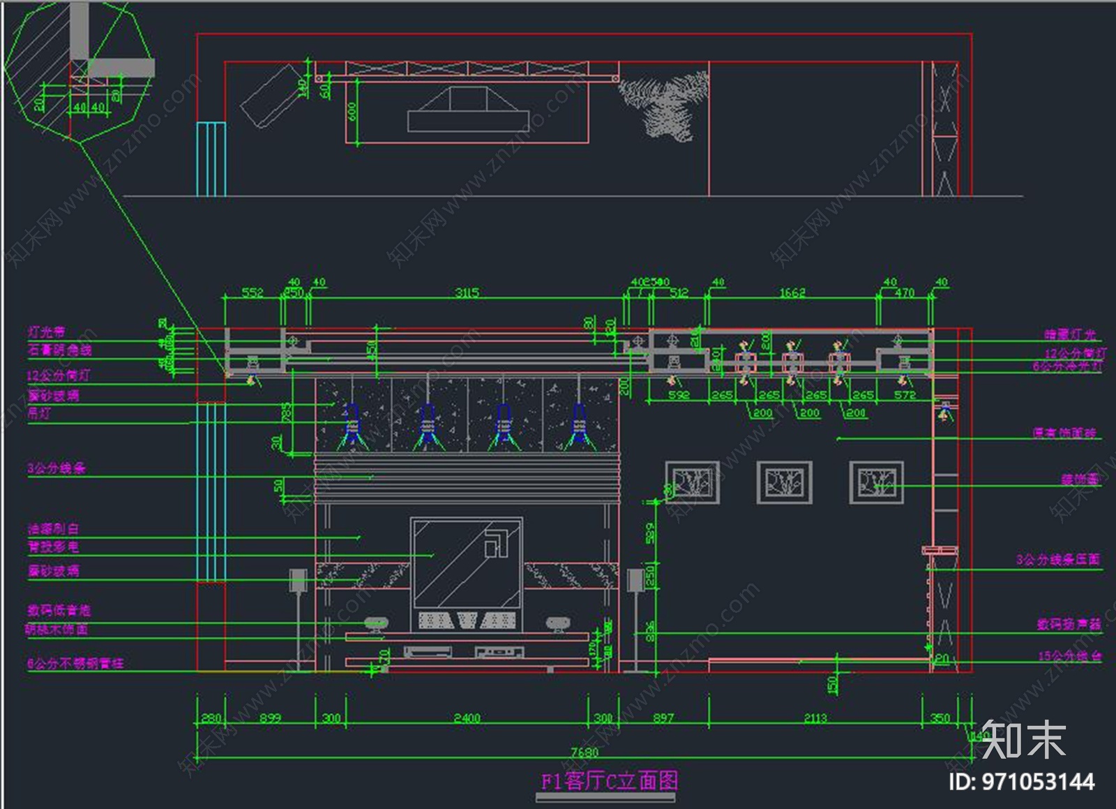Pick the bottom dimension "897"

coord(663,718)
